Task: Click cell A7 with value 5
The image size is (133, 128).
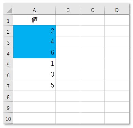Action: (x=34, y=85)
